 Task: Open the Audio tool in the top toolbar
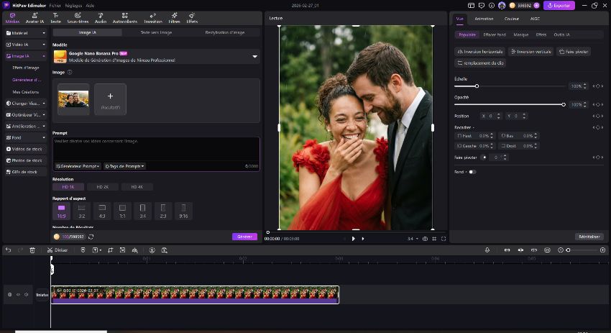pos(100,18)
